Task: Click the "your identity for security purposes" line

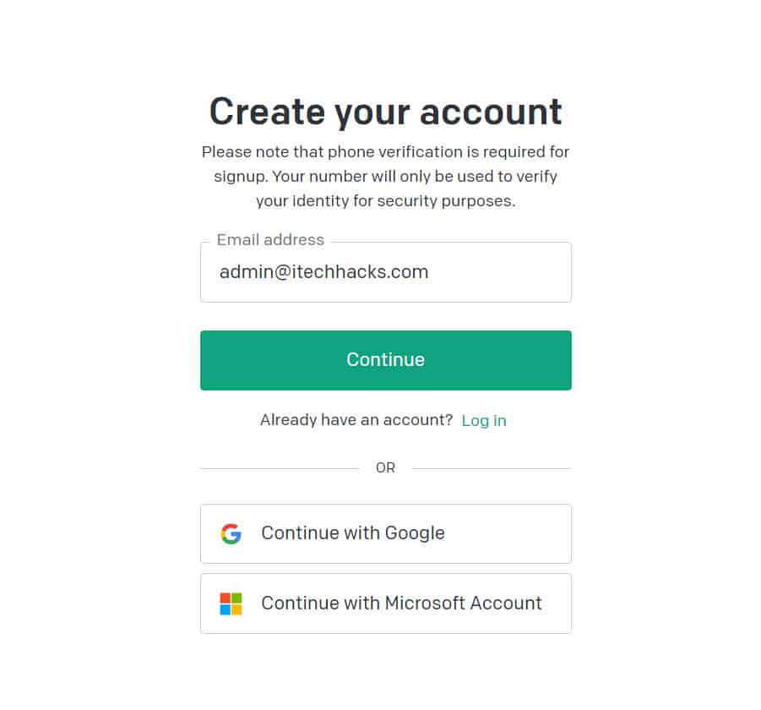Action: pos(385,201)
